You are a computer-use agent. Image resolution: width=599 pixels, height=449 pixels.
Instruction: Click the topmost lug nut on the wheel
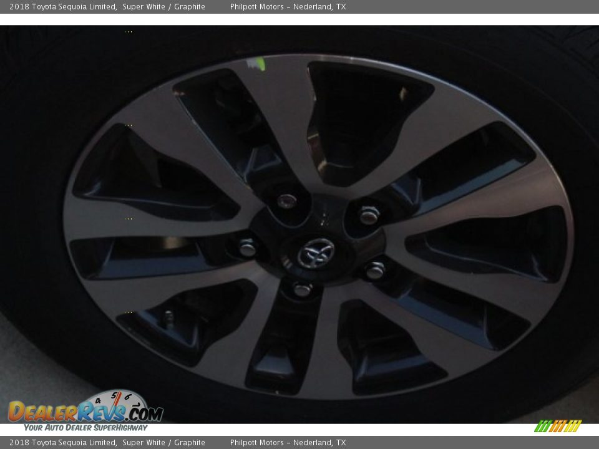[x=286, y=201]
